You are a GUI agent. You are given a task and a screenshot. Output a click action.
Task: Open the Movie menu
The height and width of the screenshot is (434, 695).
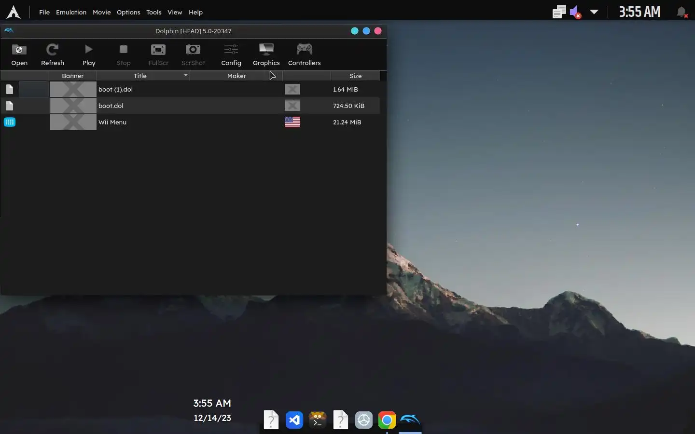[x=102, y=12]
